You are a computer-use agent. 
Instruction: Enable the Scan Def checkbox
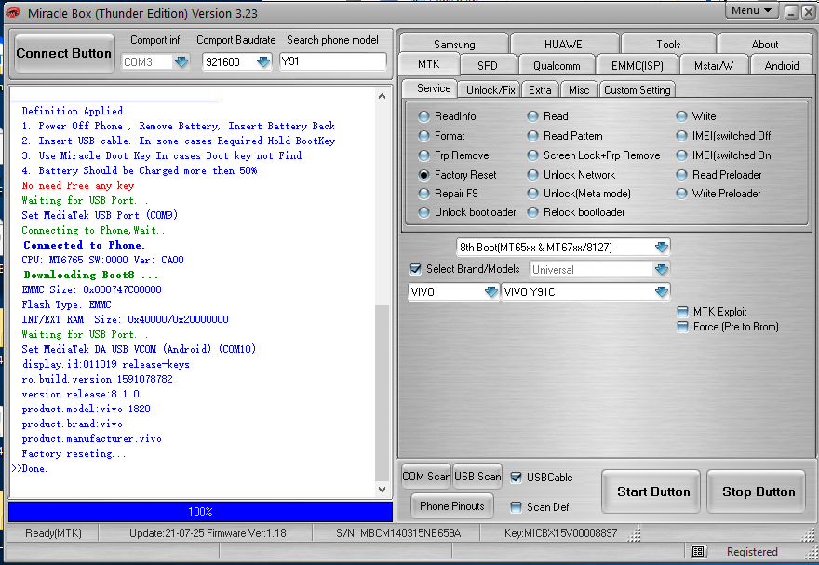point(516,507)
